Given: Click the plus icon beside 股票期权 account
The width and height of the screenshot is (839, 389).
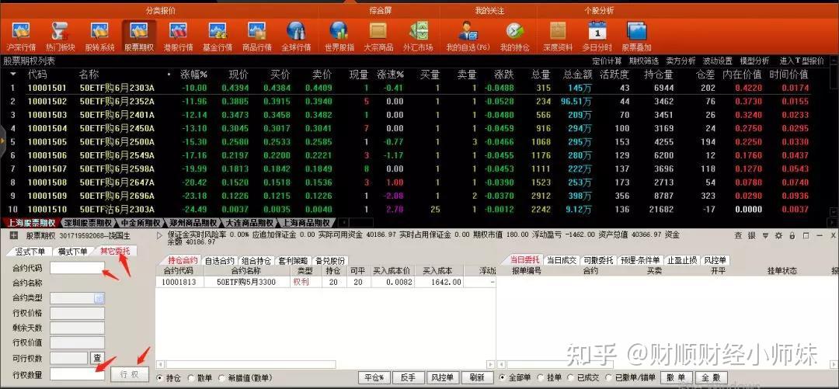Looking at the screenshot, I should pyautogui.click(x=14, y=235).
